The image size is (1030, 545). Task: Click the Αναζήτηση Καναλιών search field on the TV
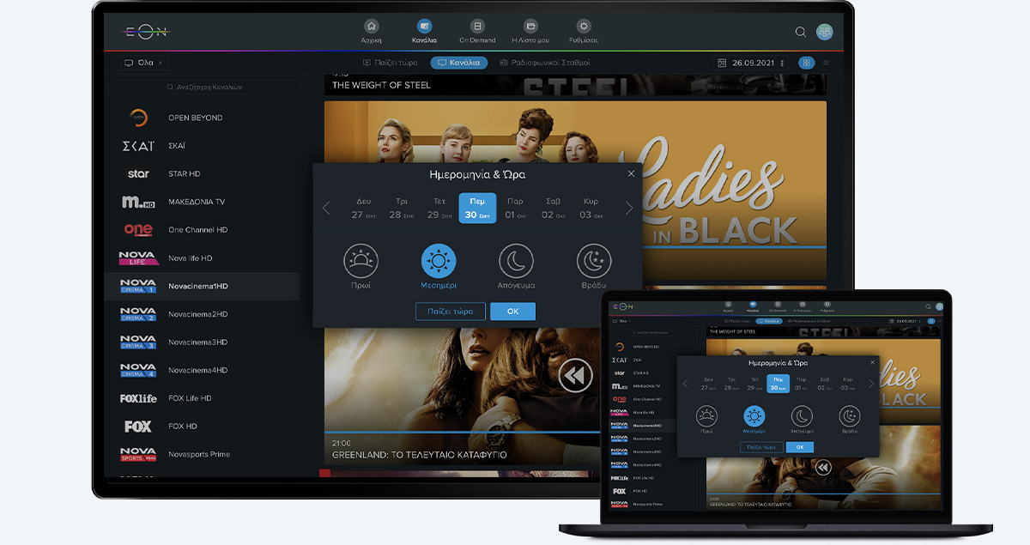click(203, 87)
